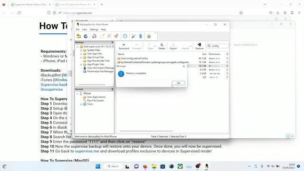
Task: Open the Xbox app from the taskbar
Action: [x=180, y=166]
